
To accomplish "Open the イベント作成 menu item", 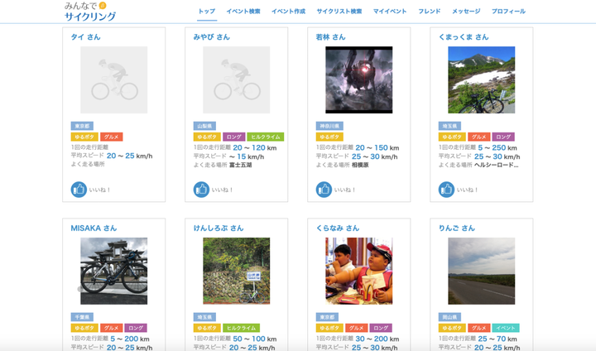I will coord(289,12).
